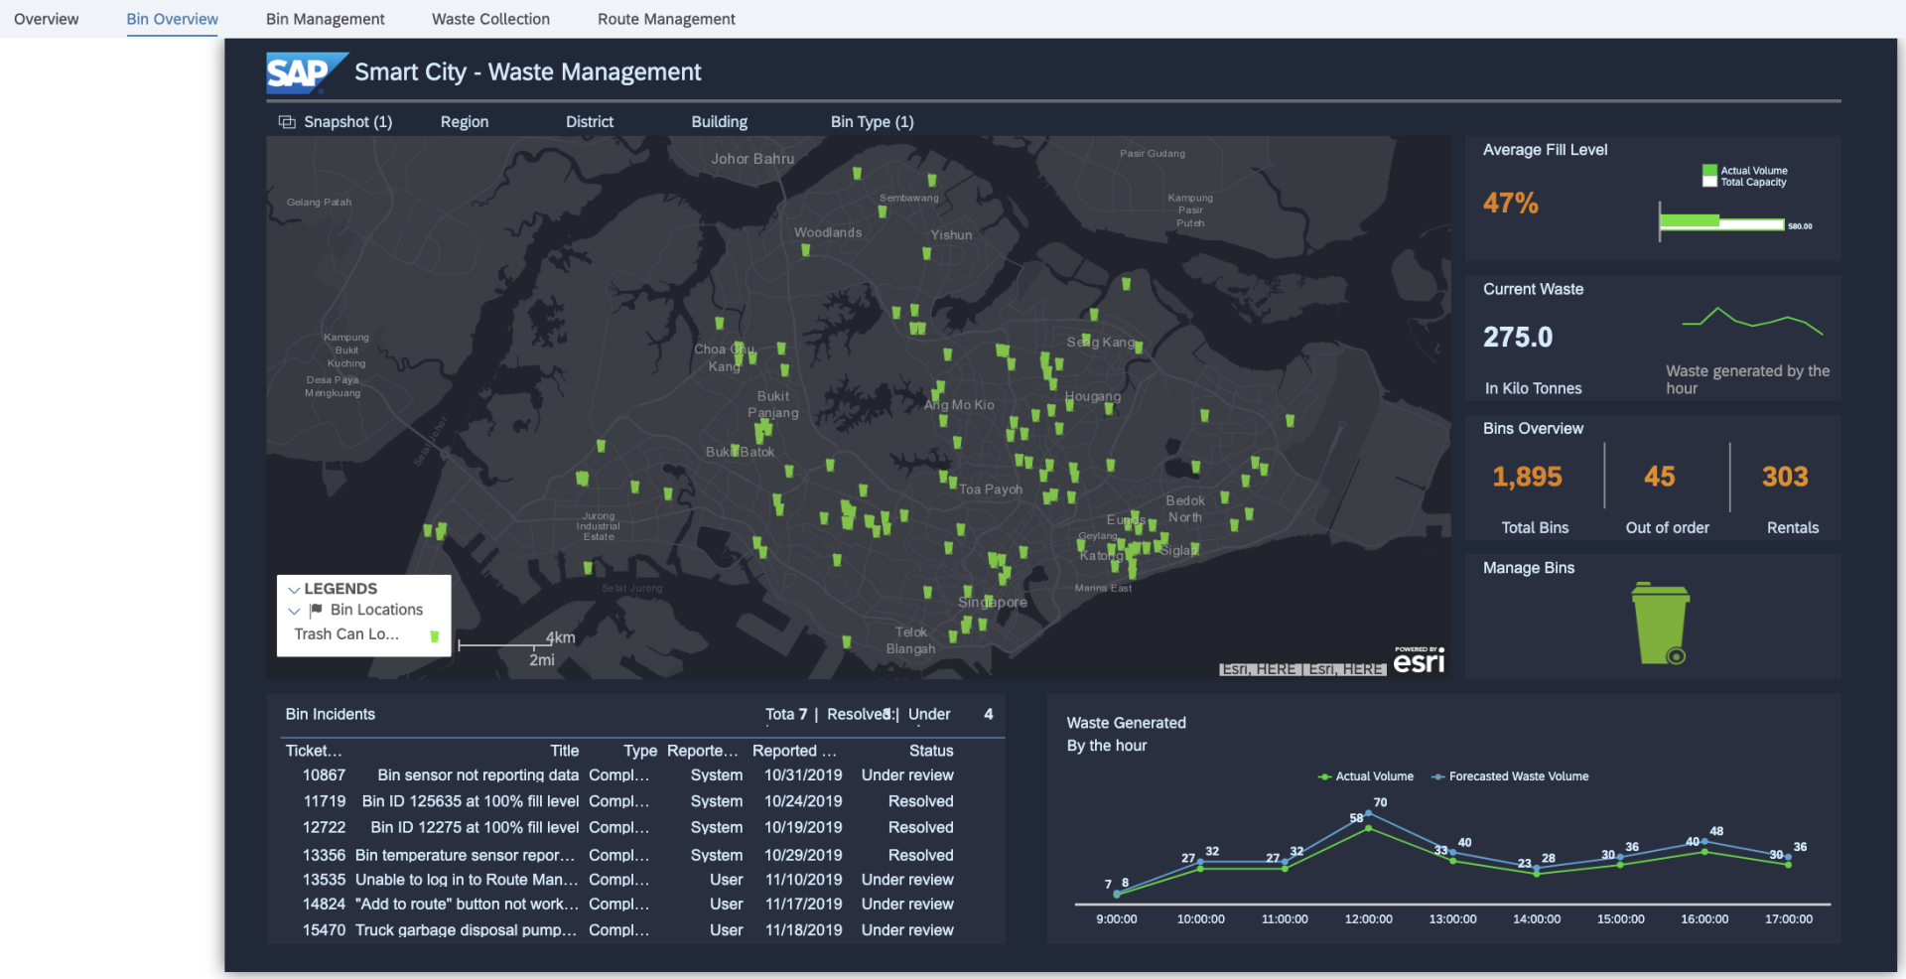This screenshot has width=1906, height=979.
Task: Open the Route Management tab
Action: 666,19
